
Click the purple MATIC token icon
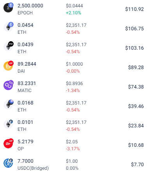[8, 85]
